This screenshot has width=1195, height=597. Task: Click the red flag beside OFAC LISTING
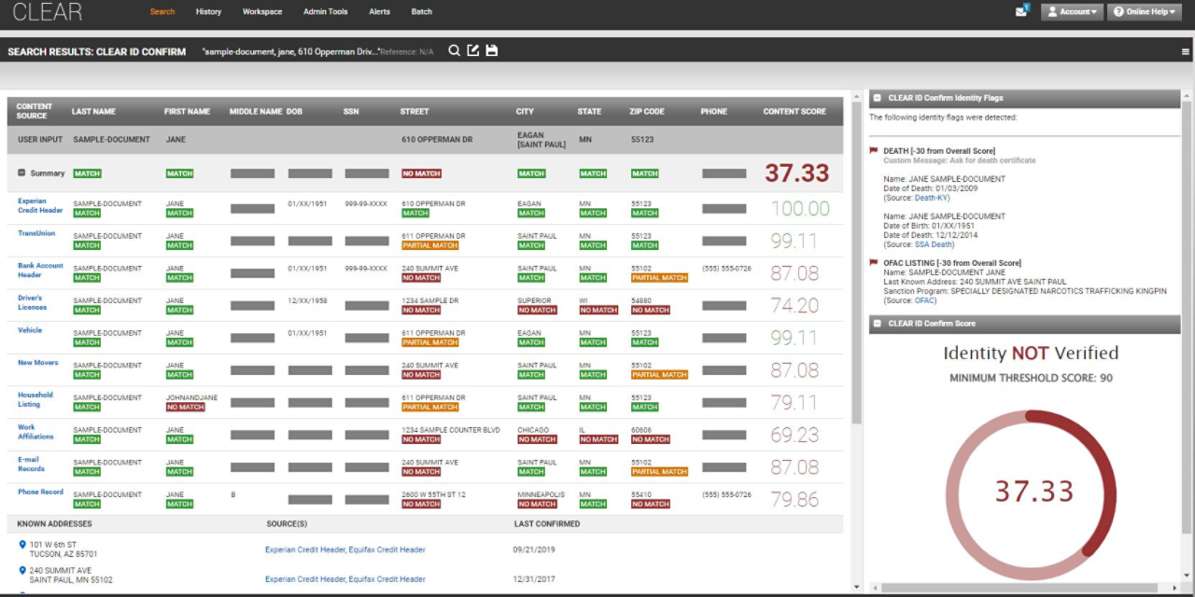point(874,263)
